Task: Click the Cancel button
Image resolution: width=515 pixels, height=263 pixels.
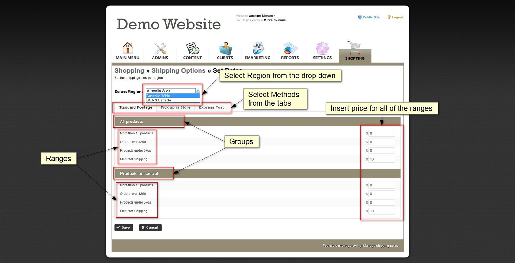Action: pyautogui.click(x=150, y=227)
